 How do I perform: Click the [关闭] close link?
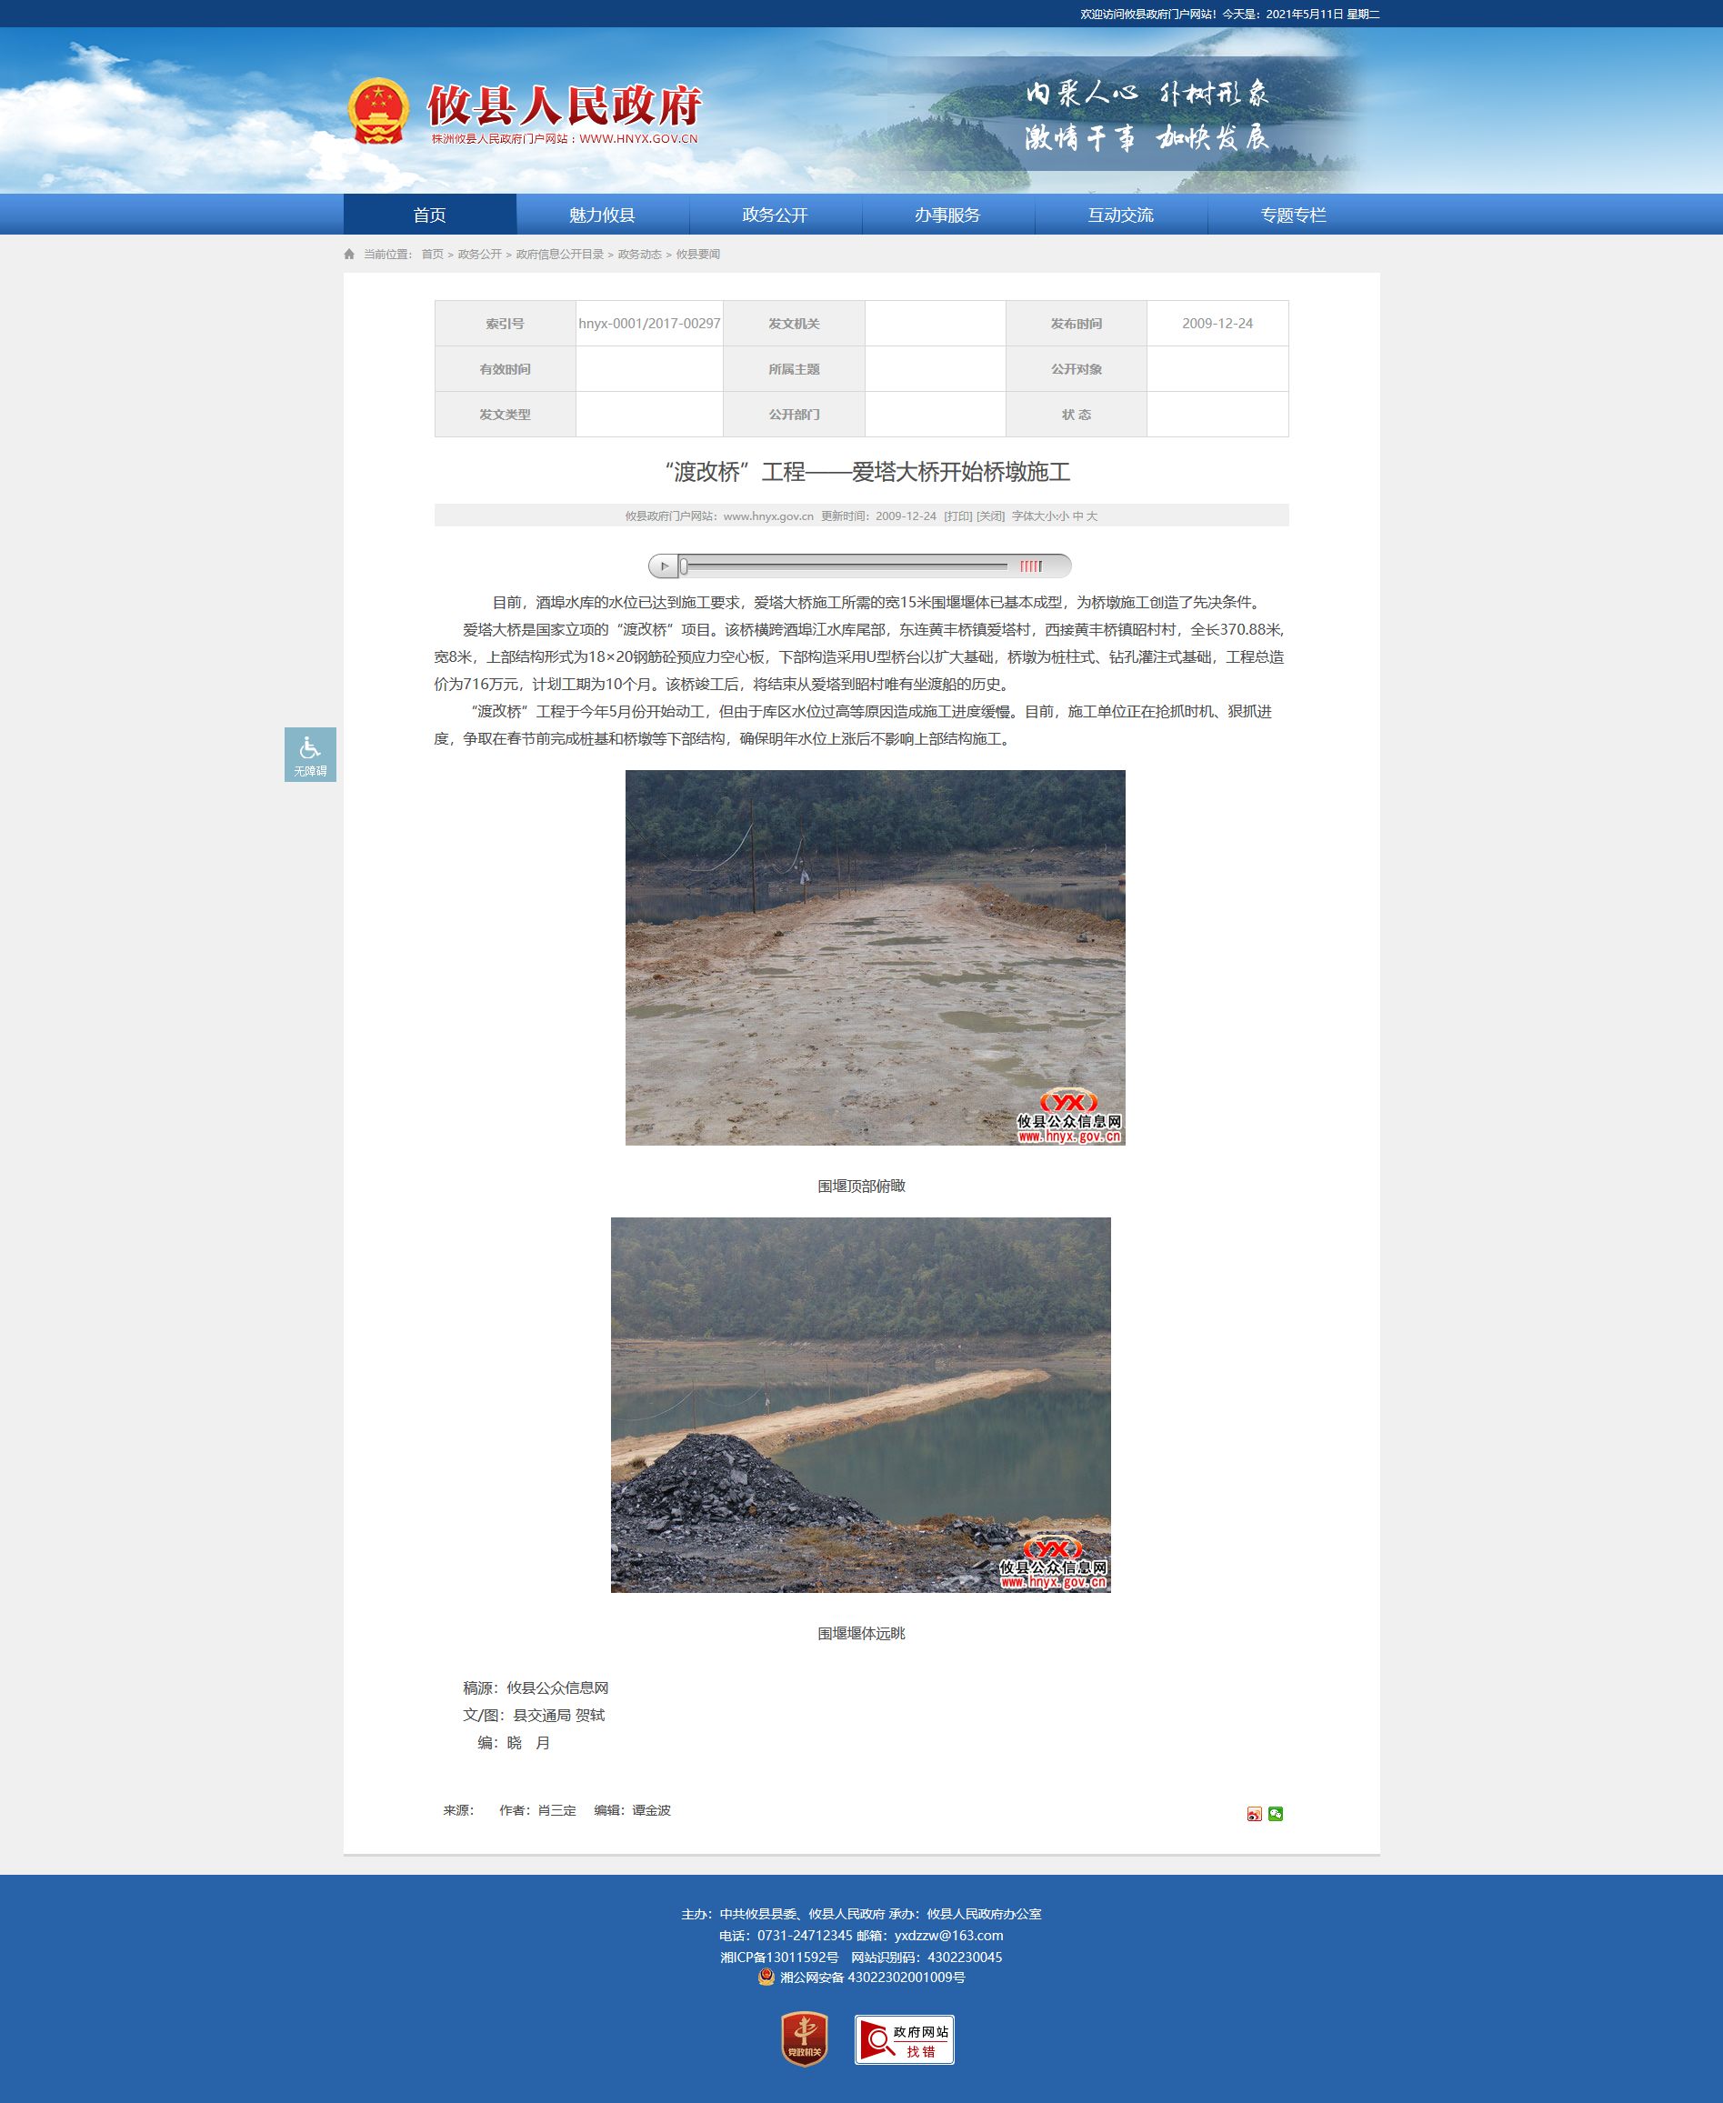(x=989, y=516)
